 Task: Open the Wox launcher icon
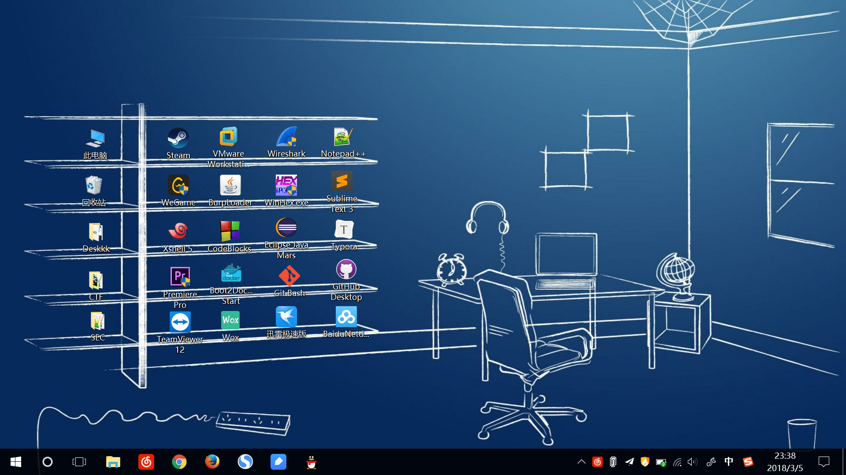click(x=230, y=326)
